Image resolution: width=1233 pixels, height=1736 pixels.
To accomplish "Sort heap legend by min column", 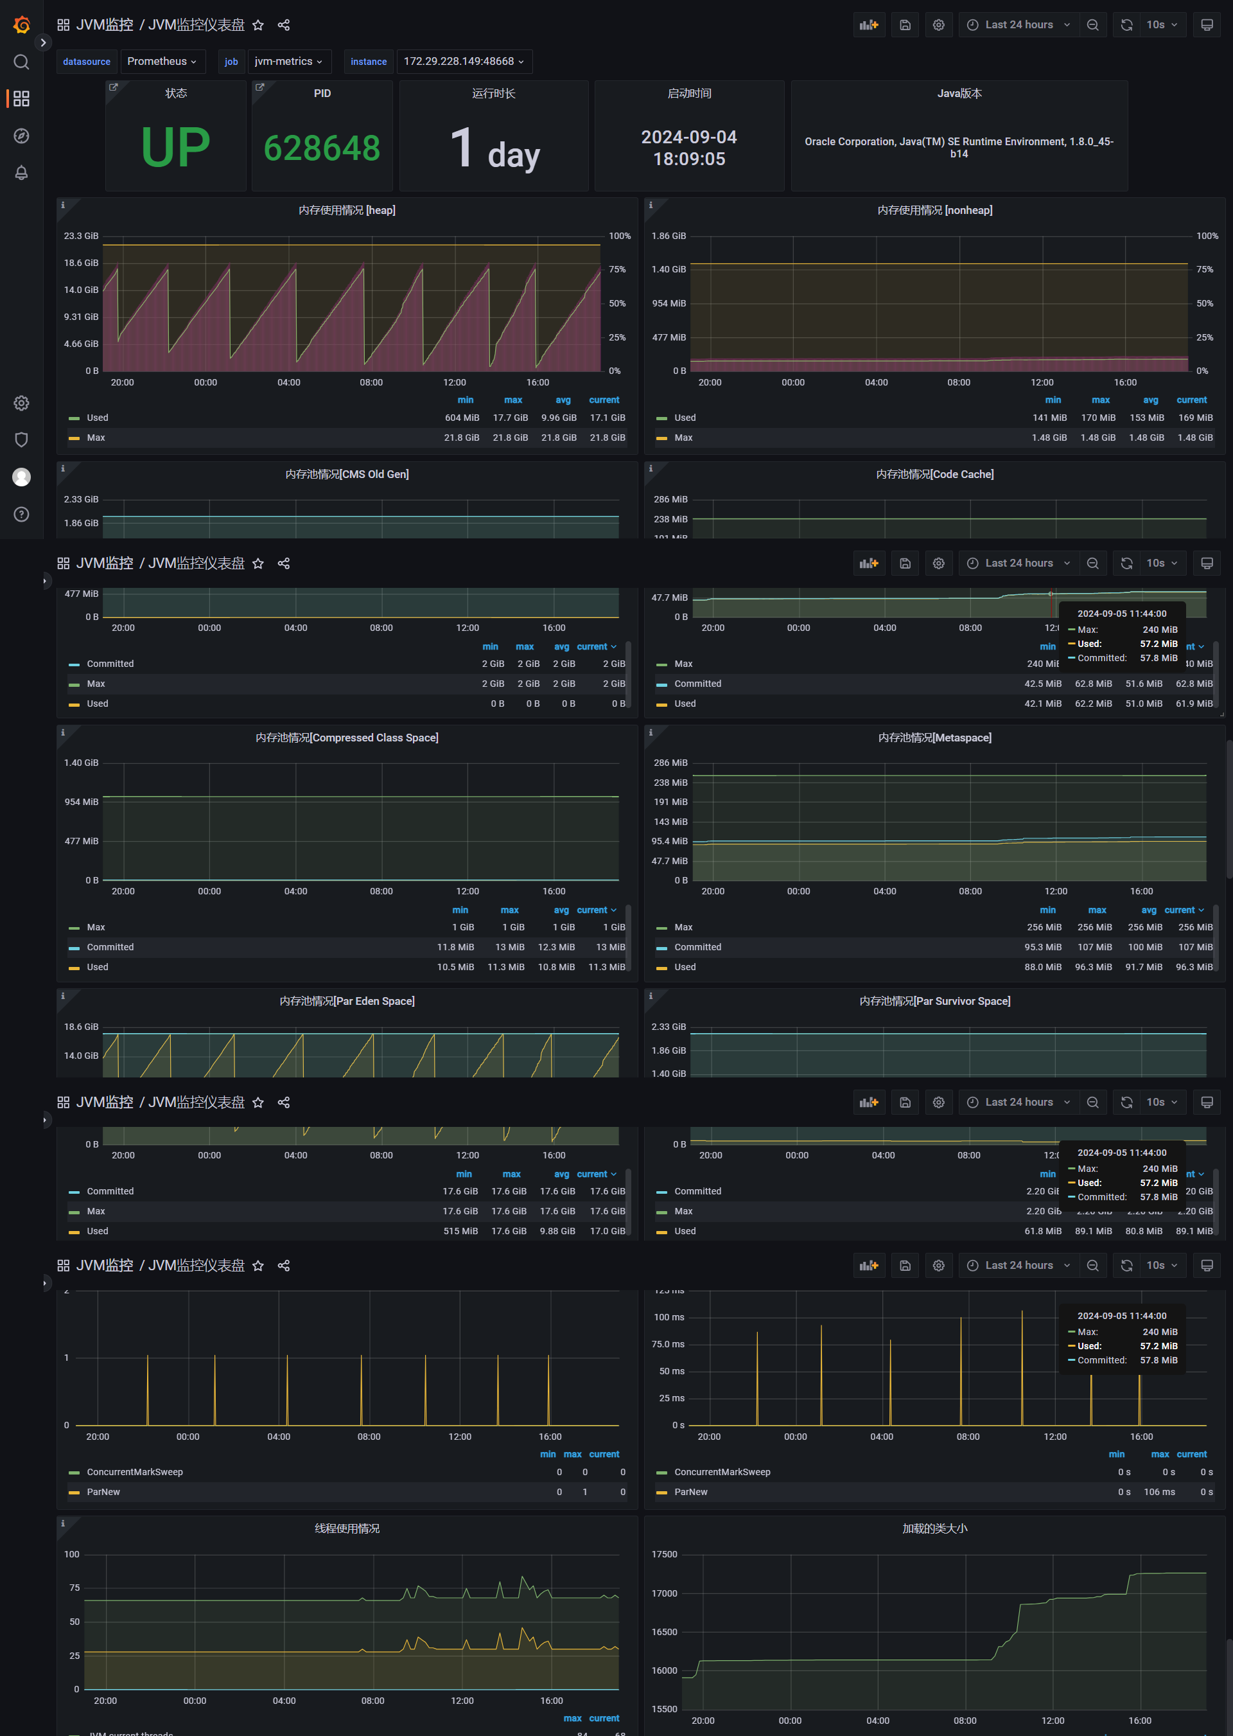I will [466, 400].
